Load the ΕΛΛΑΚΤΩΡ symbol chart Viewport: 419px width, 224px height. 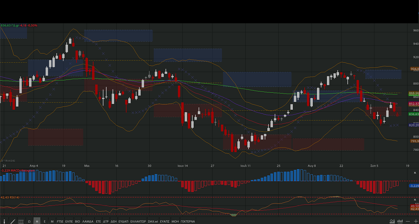click(x=138, y=222)
